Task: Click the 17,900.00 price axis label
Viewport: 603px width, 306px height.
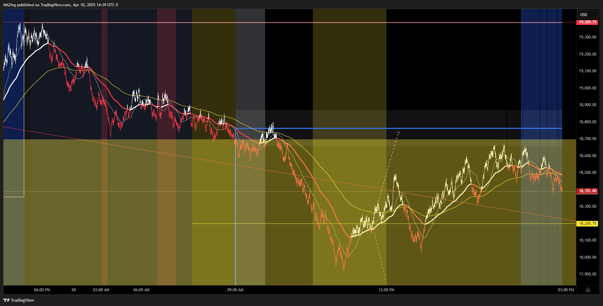Action: tap(588, 274)
